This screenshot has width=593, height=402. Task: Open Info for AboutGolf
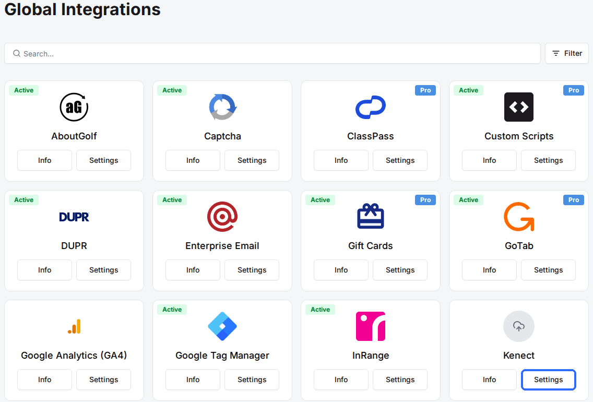click(x=44, y=160)
